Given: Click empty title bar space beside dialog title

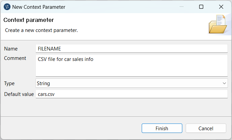Looking at the screenshot, I should [x=118, y=7].
